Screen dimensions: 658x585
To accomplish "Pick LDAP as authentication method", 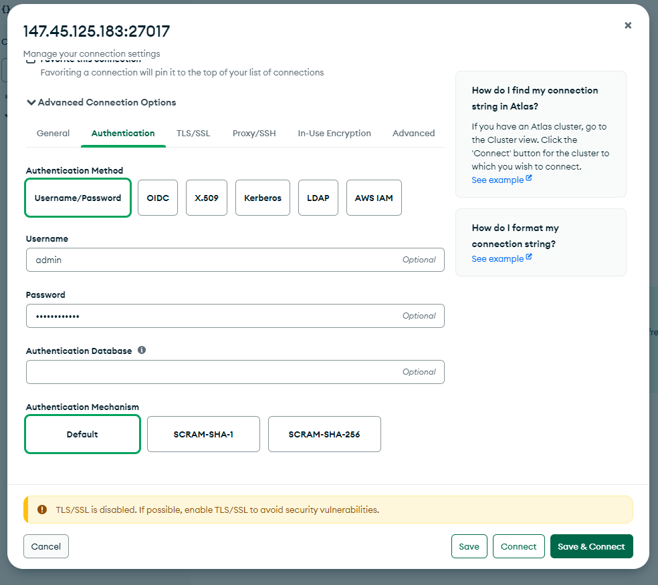I will pos(318,198).
